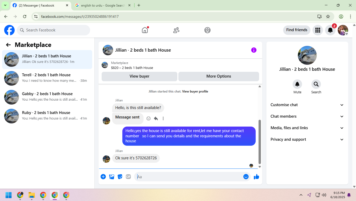Click the Search Facebook field
Screen dimensions: 356x201
click(53, 30)
